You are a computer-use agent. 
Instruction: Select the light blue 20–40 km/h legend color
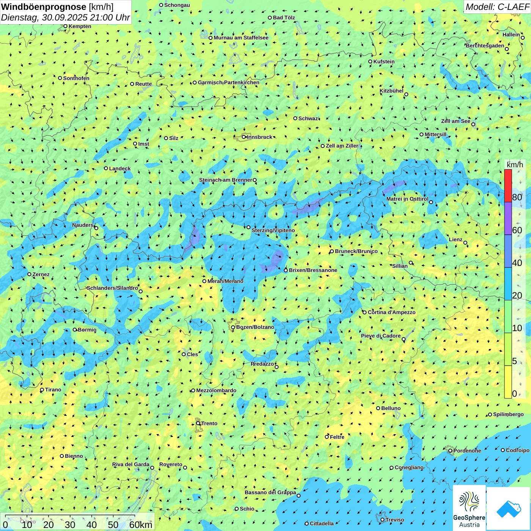pyautogui.click(x=508, y=284)
